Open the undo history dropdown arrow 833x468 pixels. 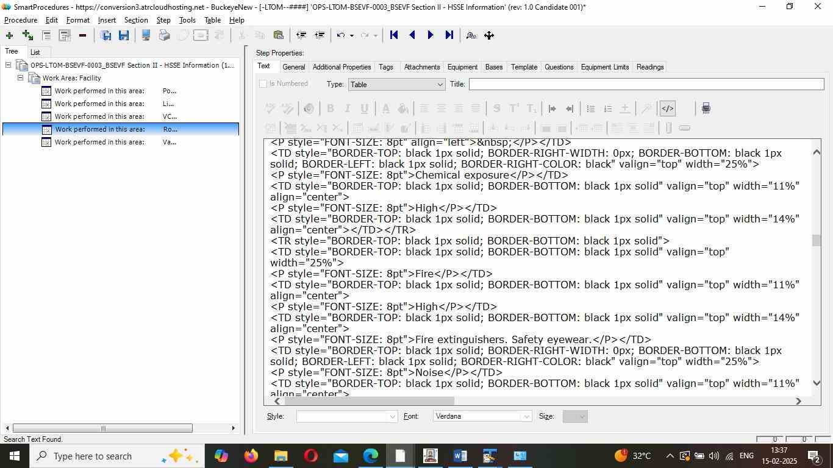352,35
